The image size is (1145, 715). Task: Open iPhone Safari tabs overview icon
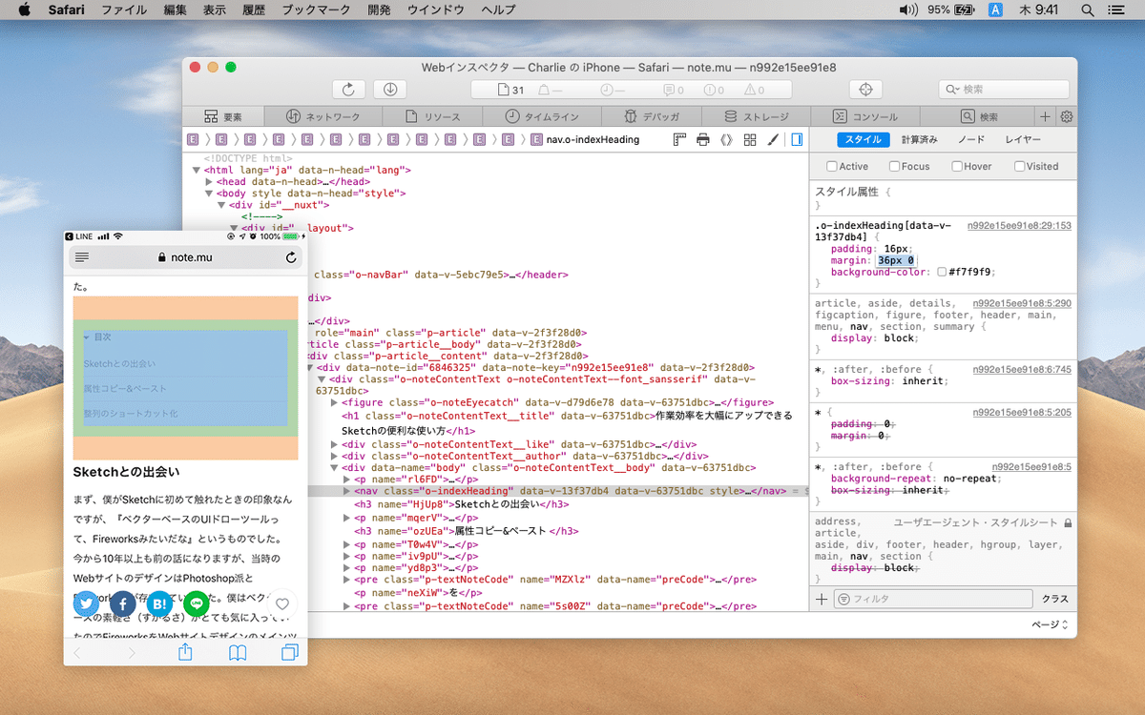coord(289,653)
